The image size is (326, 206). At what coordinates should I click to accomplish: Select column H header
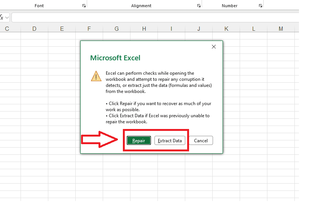coord(144,28)
